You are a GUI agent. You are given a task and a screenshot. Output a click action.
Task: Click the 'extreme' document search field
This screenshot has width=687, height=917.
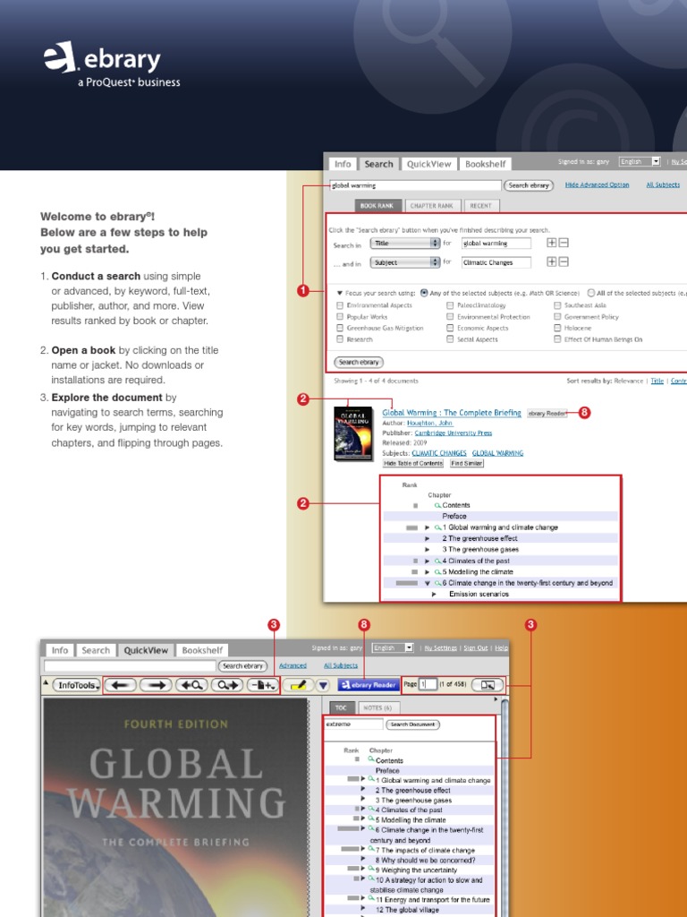pyautogui.click(x=354, y=724)
